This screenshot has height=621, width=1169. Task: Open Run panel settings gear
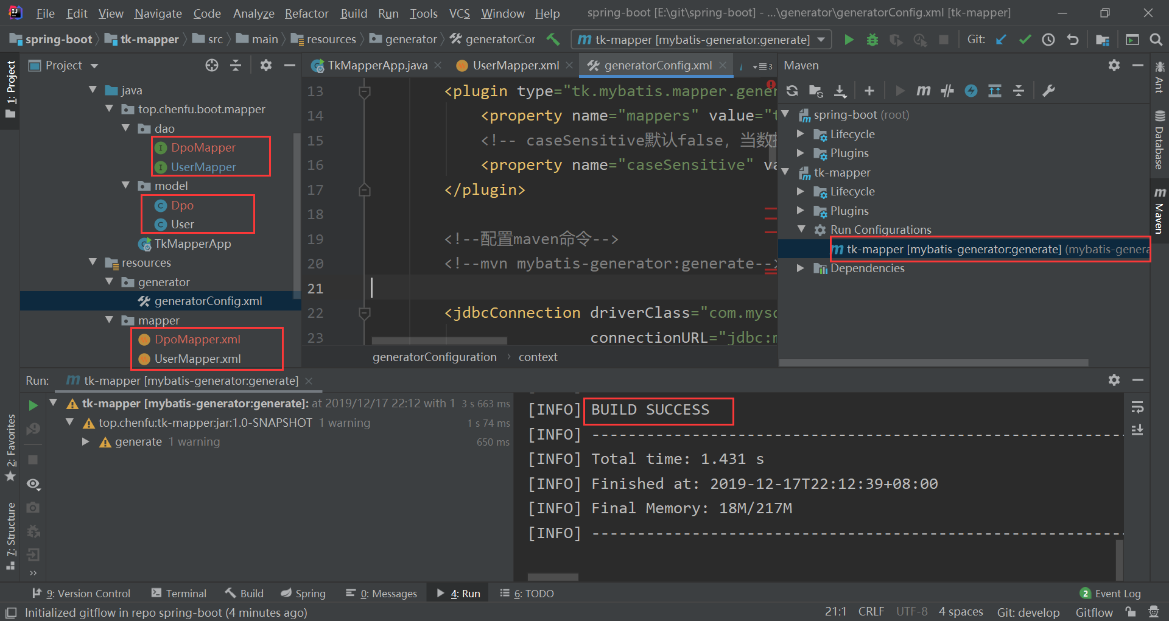click(x=1114, y=380)
